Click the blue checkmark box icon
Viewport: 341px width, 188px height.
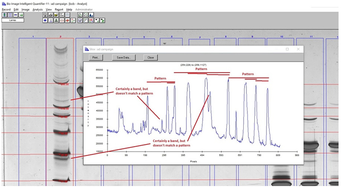80,21
